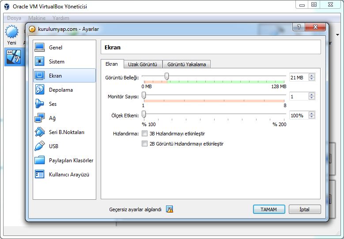Image resolution: width=344 pixels, height=239 pixels.
Task: Confirm settings with TAMAM button
Action: [269, 209]
